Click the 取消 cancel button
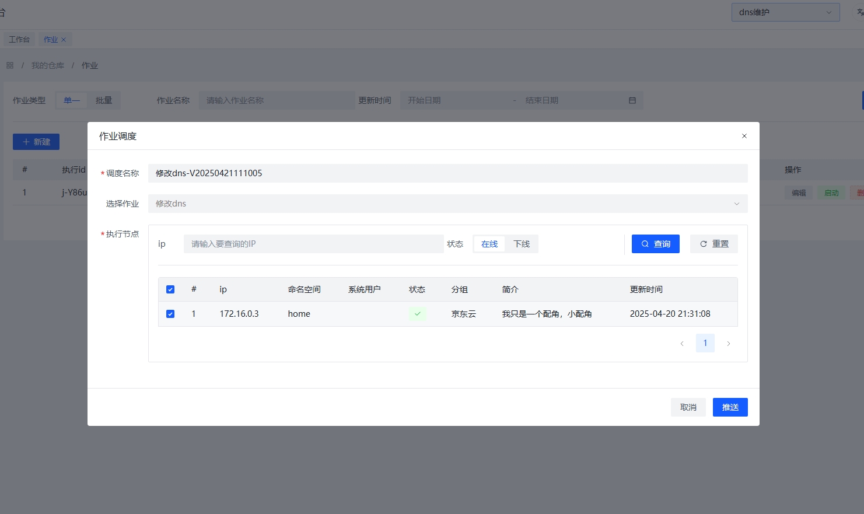Image resolution: width=864 pixels, height=514 pixels. coord(688,407)
